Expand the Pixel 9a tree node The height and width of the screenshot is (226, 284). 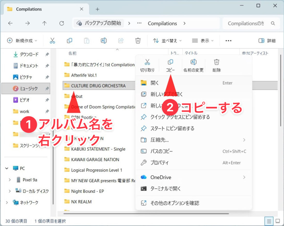(x=10, y=180)
